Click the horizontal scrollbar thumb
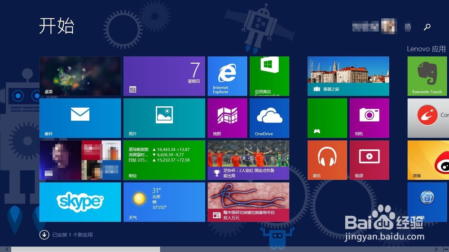This screenshot has width=449, height=252. click(86, 249)
